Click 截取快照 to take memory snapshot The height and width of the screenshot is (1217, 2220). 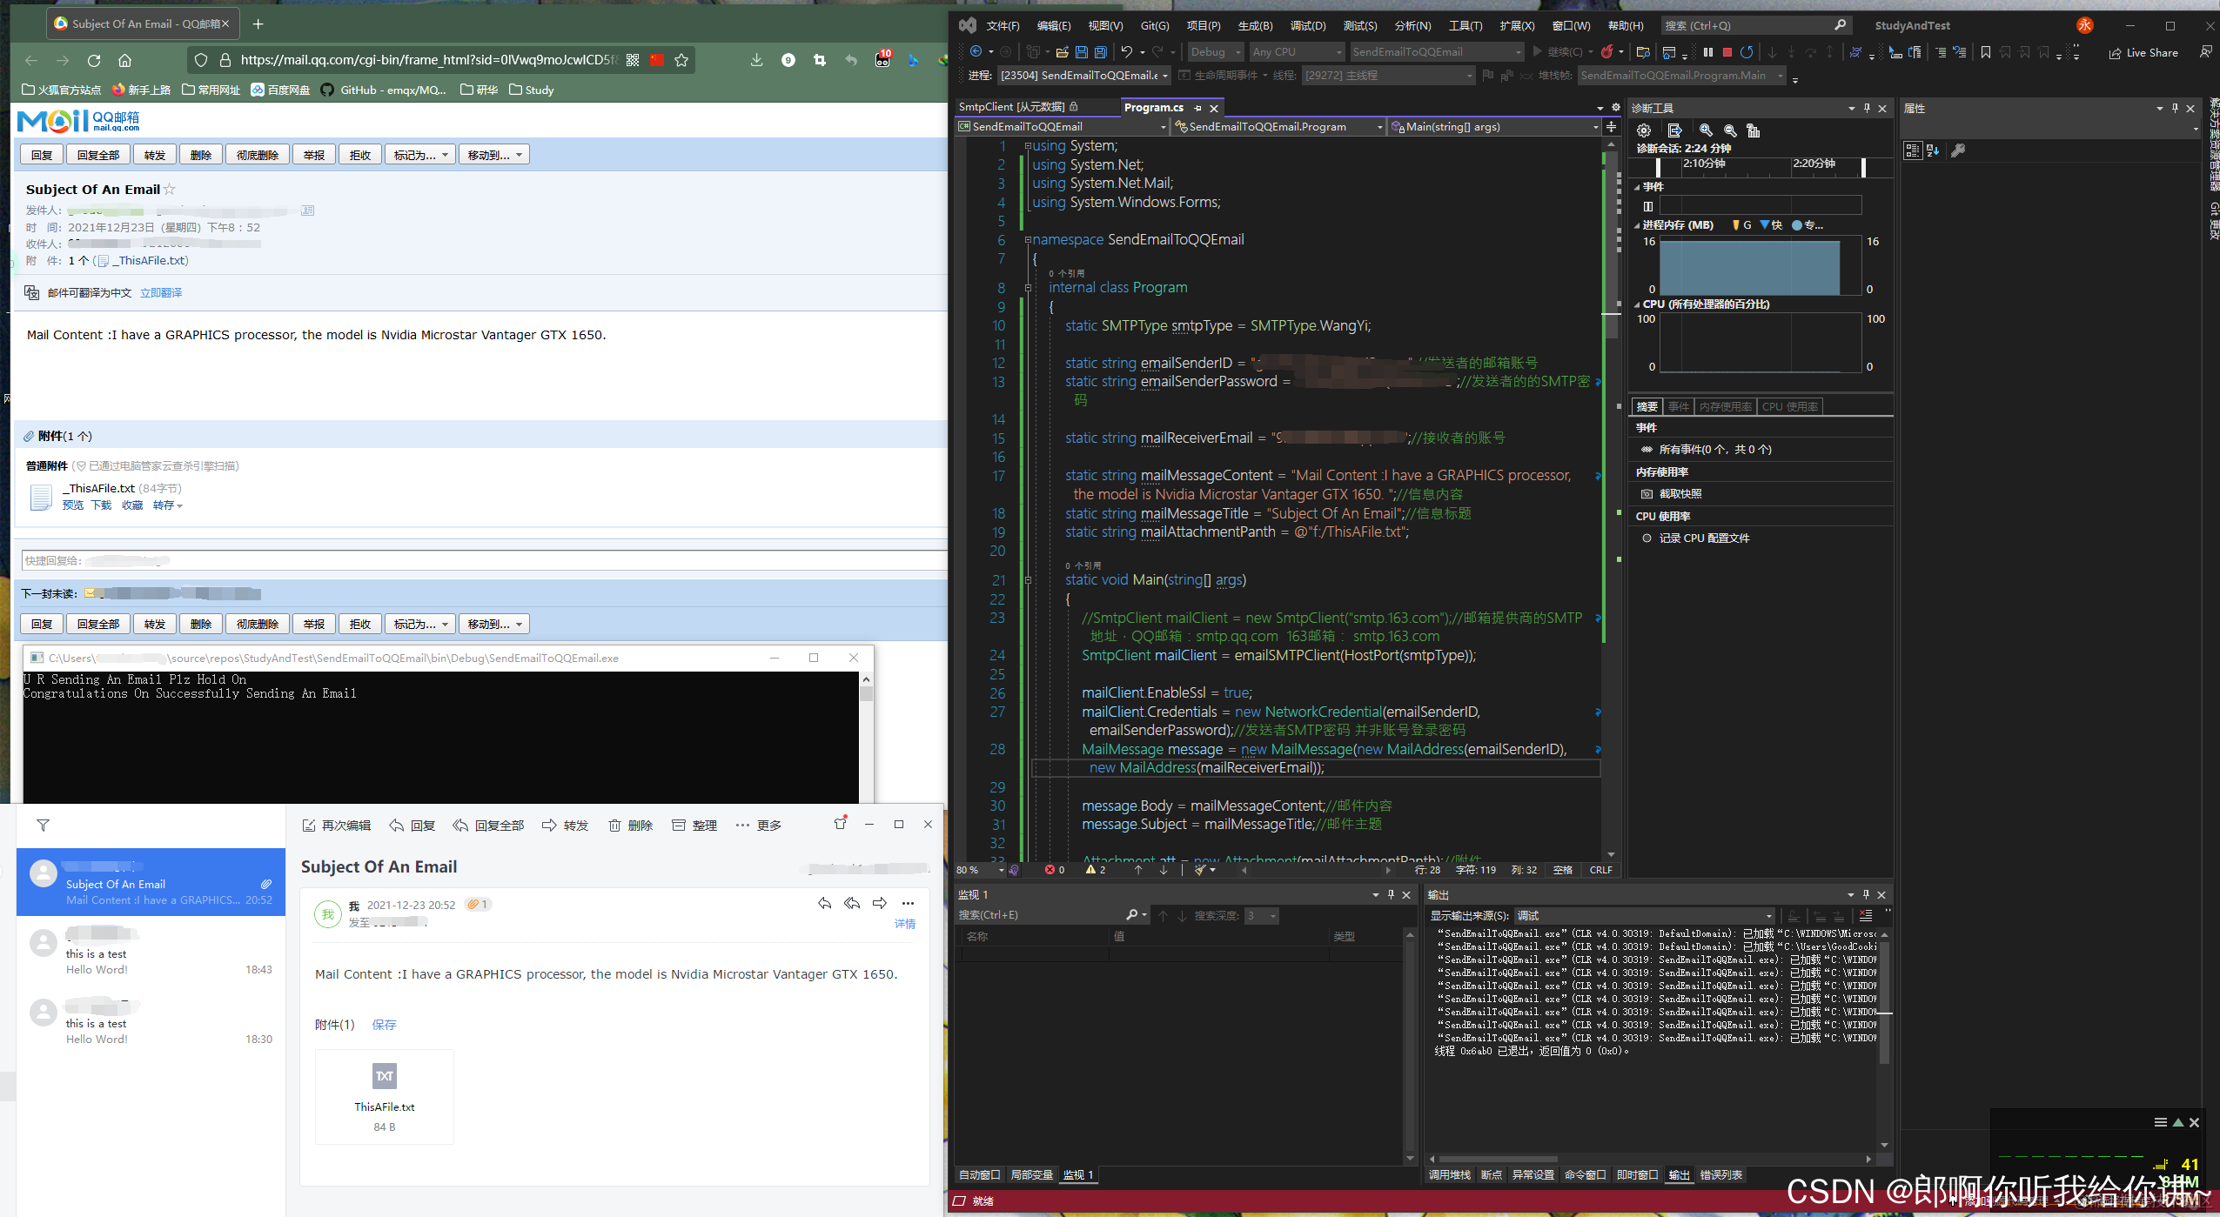point(1680,494)
